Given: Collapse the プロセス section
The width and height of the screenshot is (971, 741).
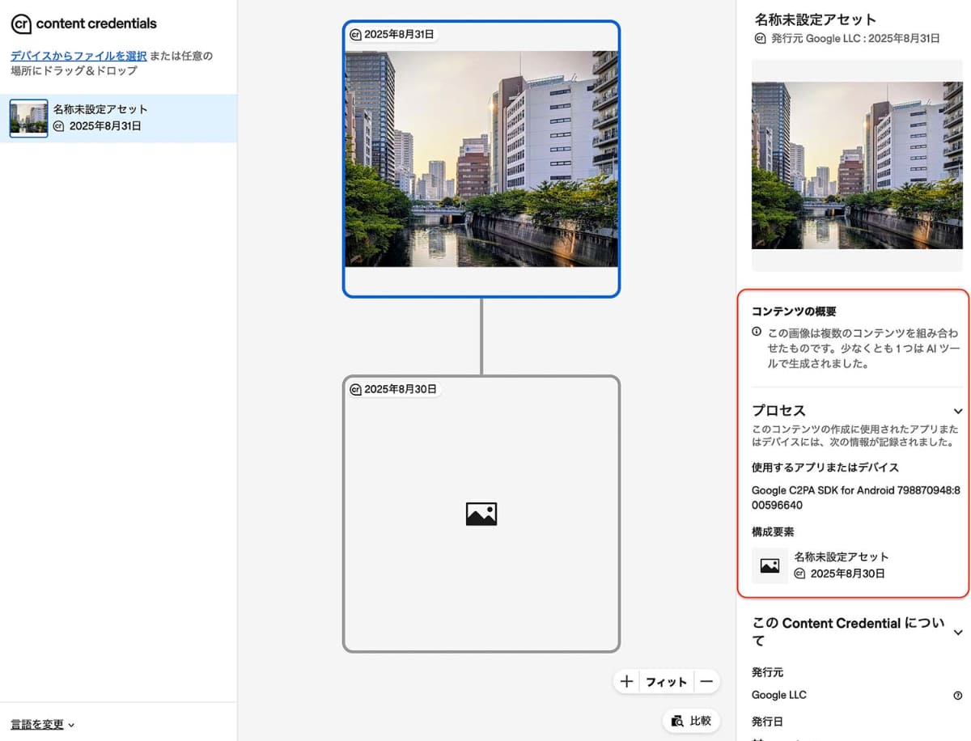Looking at the screenshot, I should pyautogui.click(x=958, y=411).
